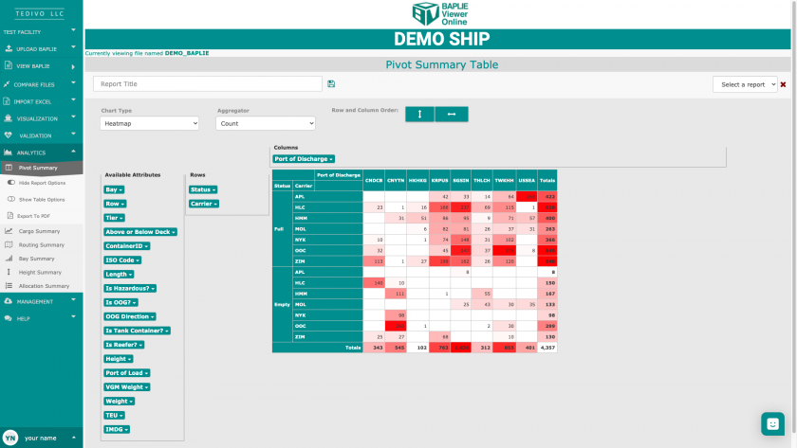Click the YN user avatar

10,438
